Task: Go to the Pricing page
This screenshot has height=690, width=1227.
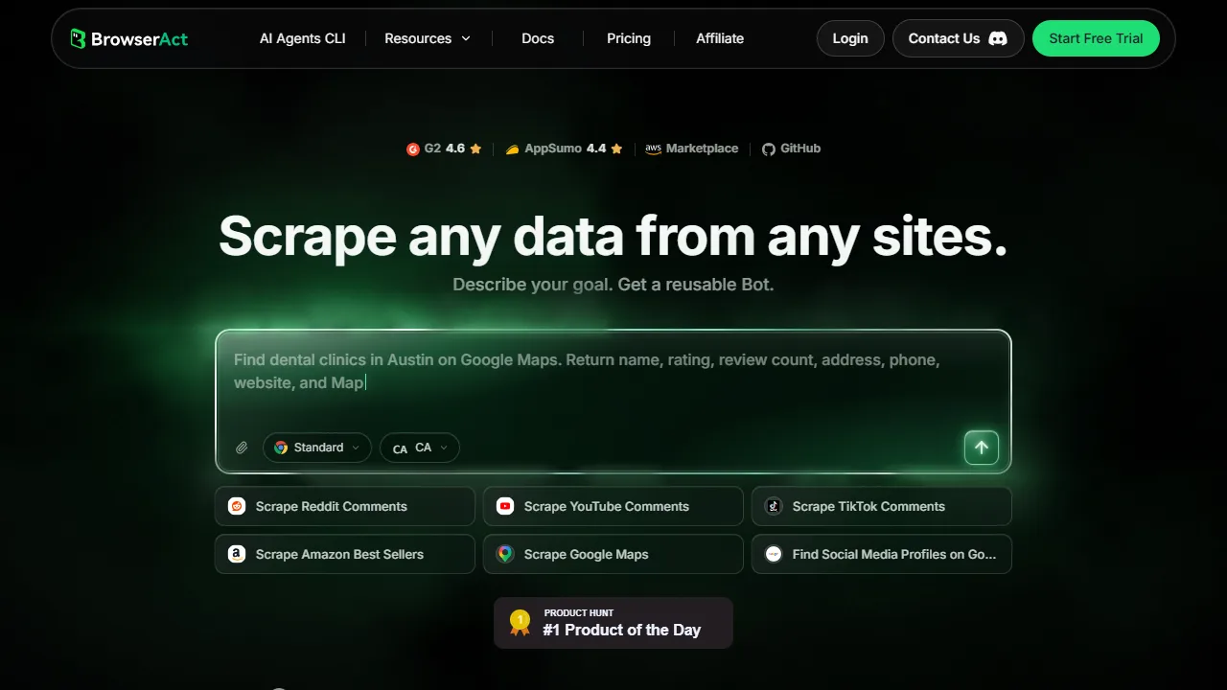Action: click(x=629, y=38)
